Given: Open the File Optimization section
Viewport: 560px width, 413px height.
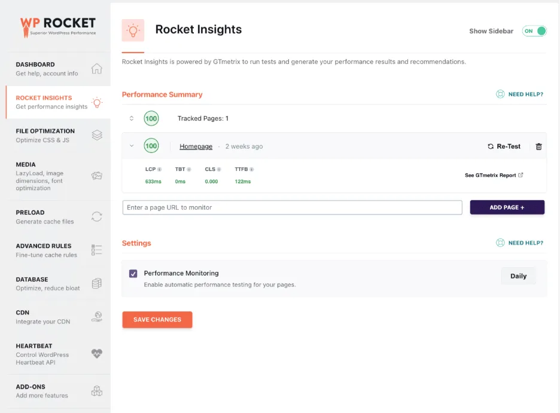Looking at the screenshot, I should (x=58, y=136).
